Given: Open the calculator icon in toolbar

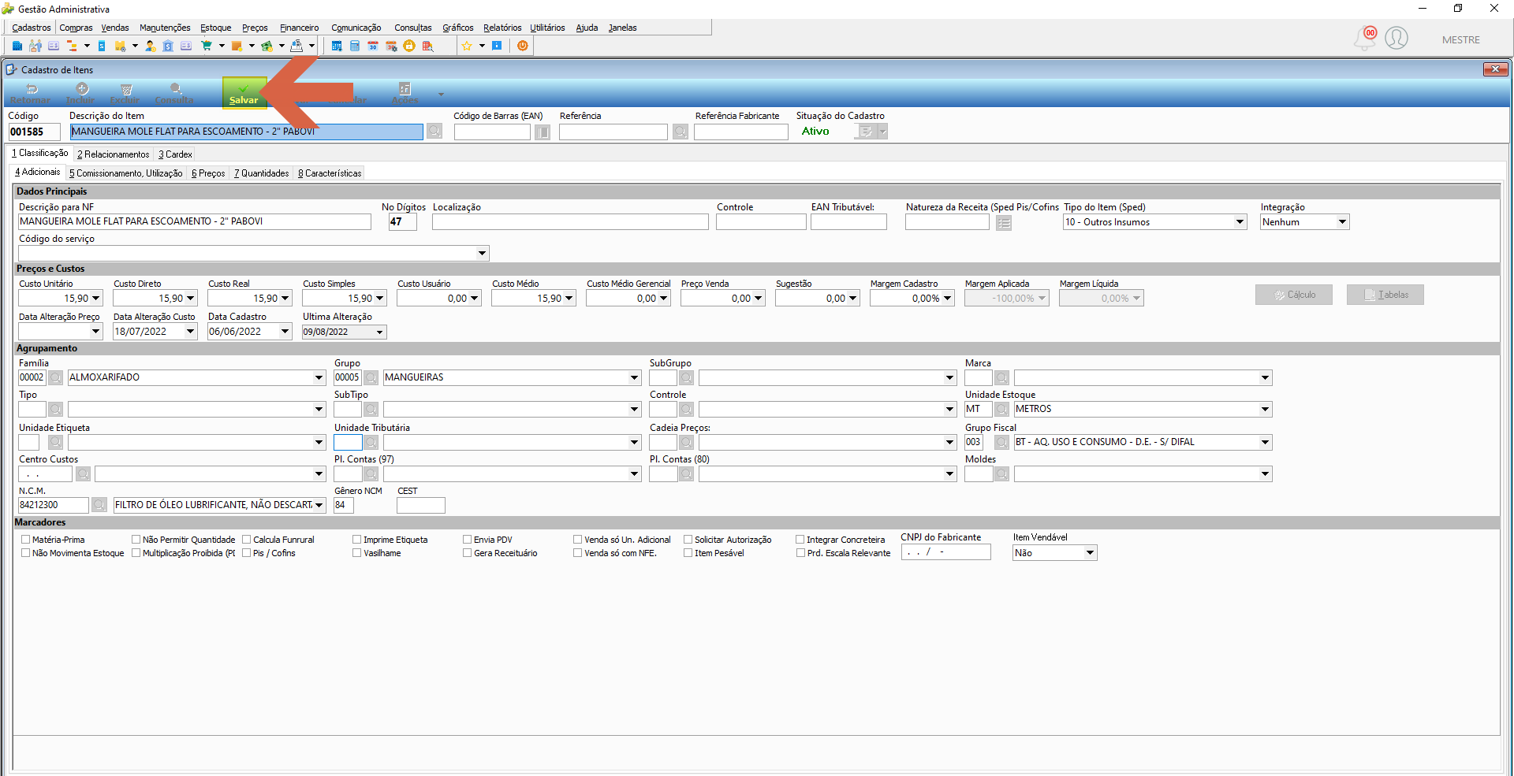Looking at the screenshot, I should tap(355, 46).
